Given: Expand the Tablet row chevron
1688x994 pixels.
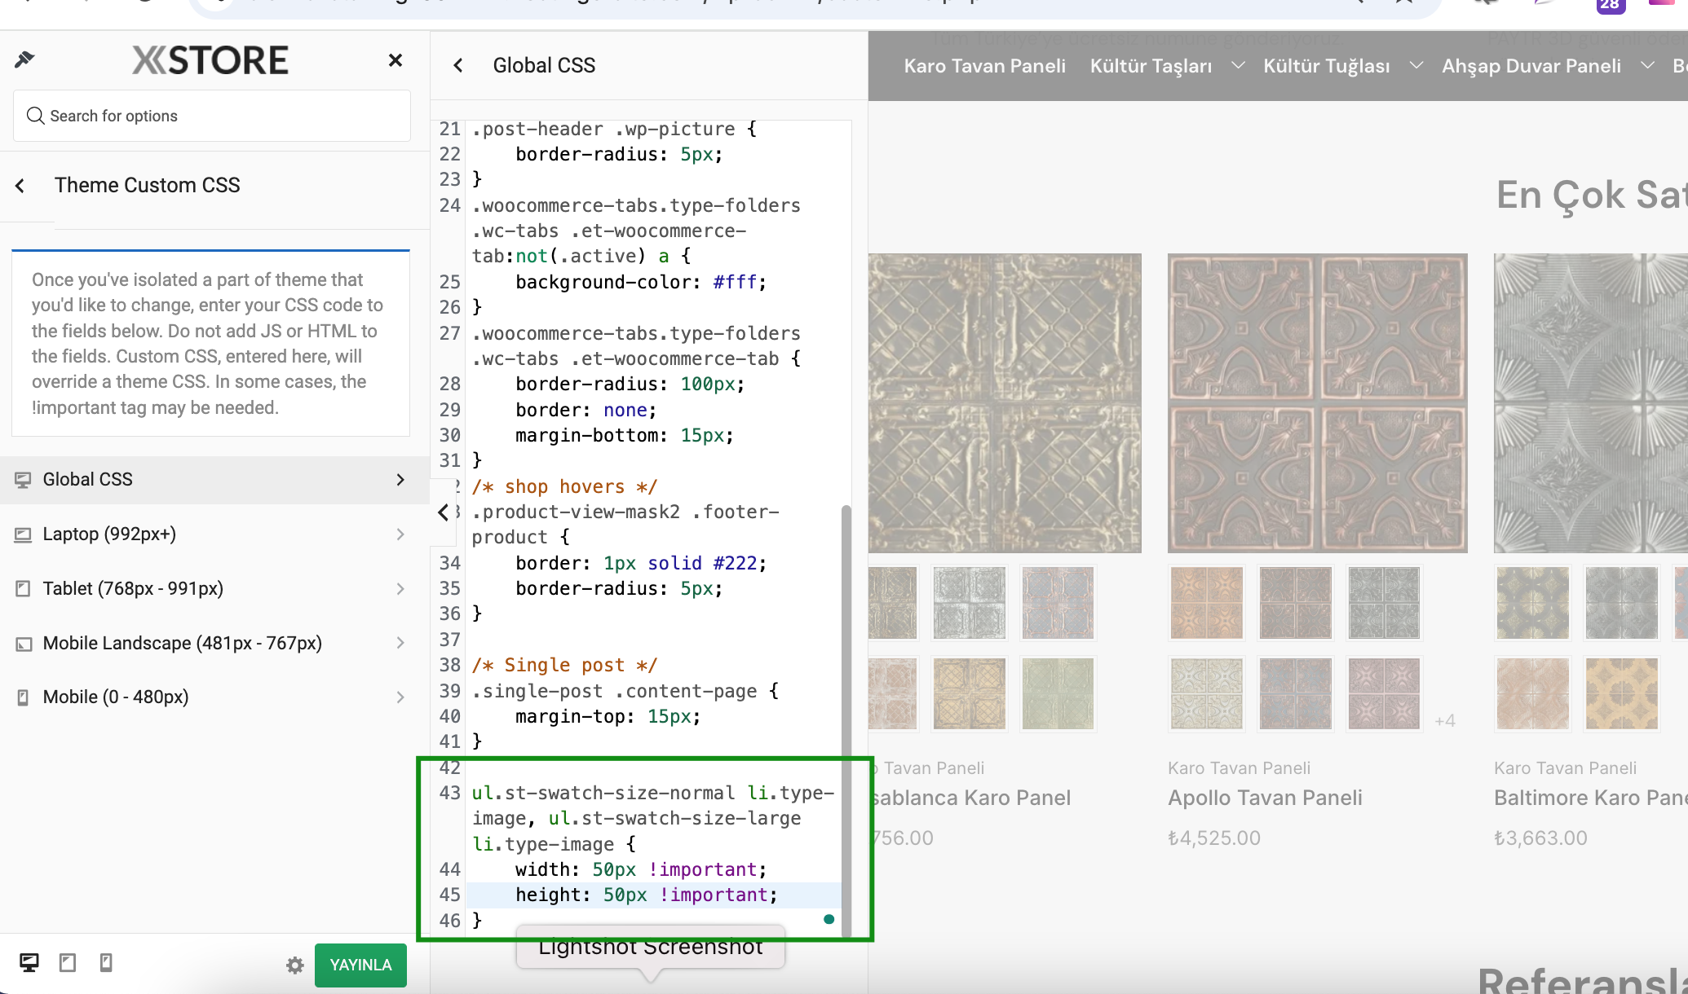Looking at the screenshot, I should pos(400,588).
